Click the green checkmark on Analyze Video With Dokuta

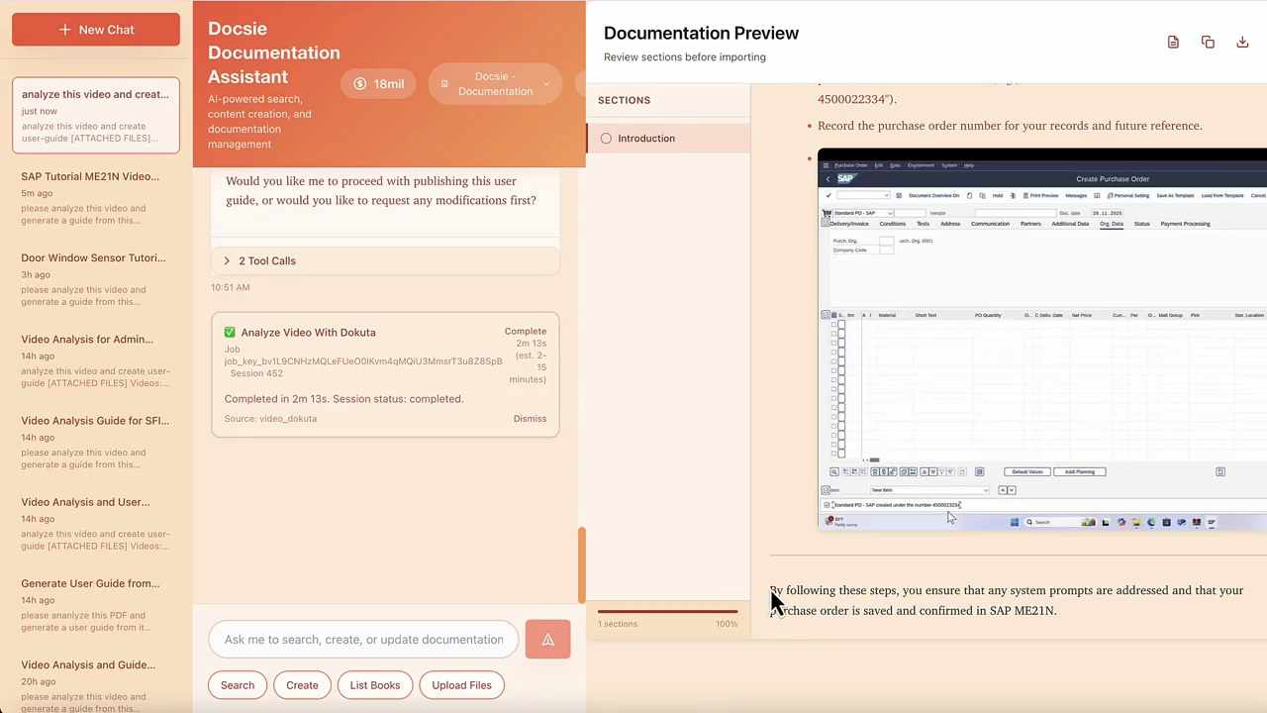click(230, 332)
